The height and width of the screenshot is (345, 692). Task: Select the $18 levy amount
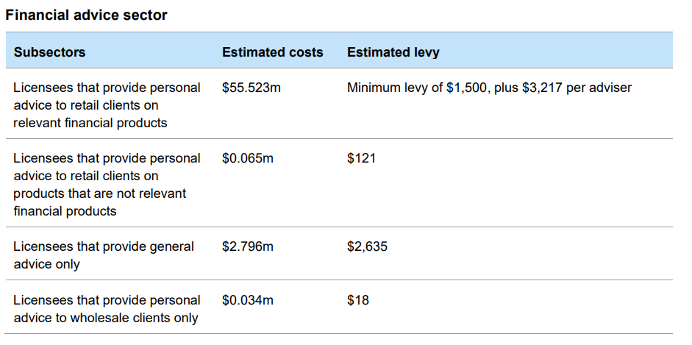(358, 300)
